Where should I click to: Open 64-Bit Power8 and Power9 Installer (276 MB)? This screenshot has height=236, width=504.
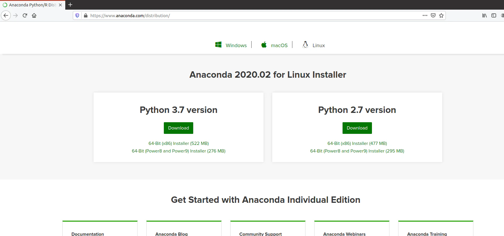(179, 151)
